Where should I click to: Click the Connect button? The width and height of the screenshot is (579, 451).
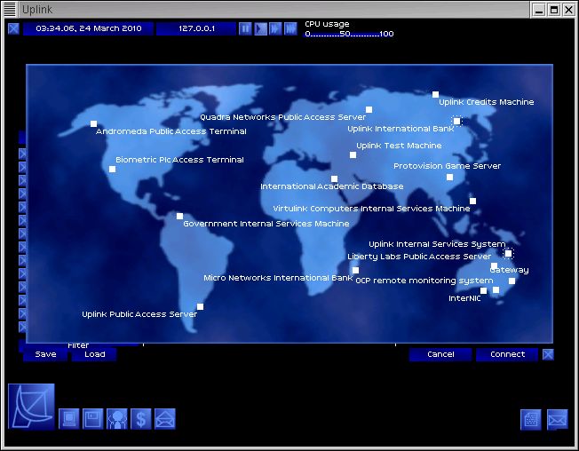tap(507, 354)
